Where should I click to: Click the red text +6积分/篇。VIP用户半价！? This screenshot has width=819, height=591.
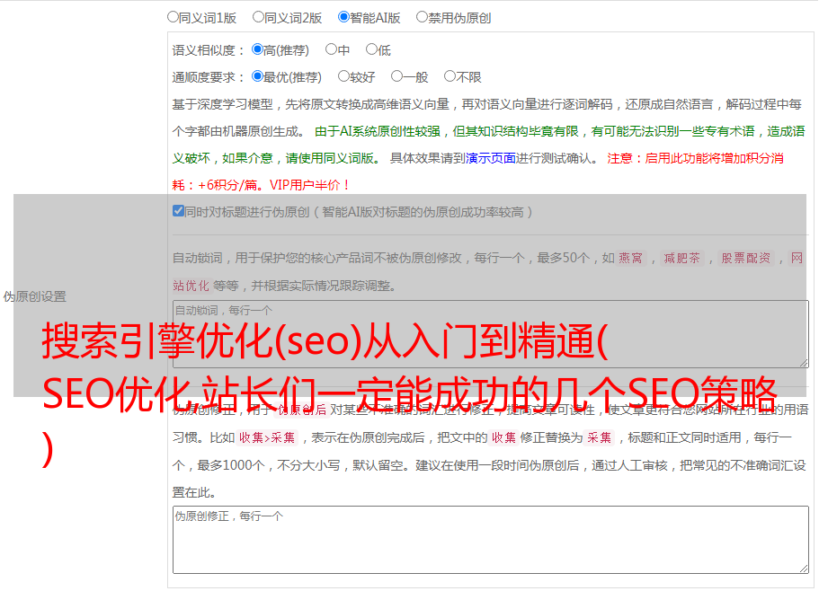273,185
